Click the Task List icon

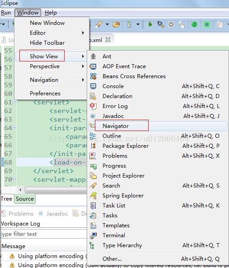(x=93, y=206)
